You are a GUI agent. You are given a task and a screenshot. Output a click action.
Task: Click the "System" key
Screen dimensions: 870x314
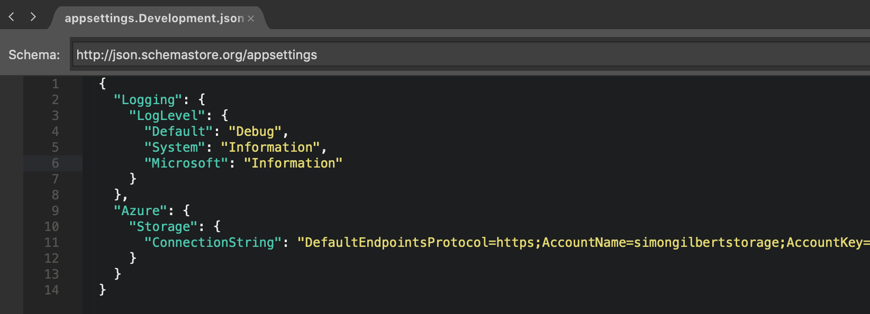tap(175, 147)
